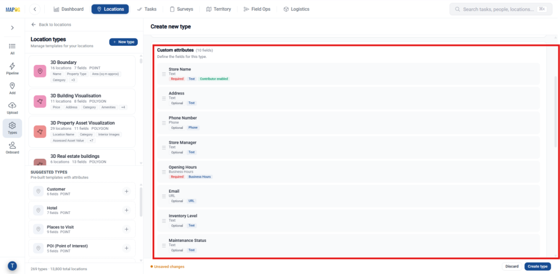This screenshot has height=274, width=560.
Task: Open the Email attribute row
Action: [348, 196]
